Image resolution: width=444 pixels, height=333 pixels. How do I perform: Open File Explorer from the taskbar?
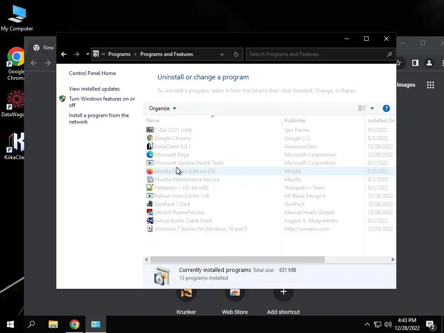pyautogui.click(x=53, y=324)
